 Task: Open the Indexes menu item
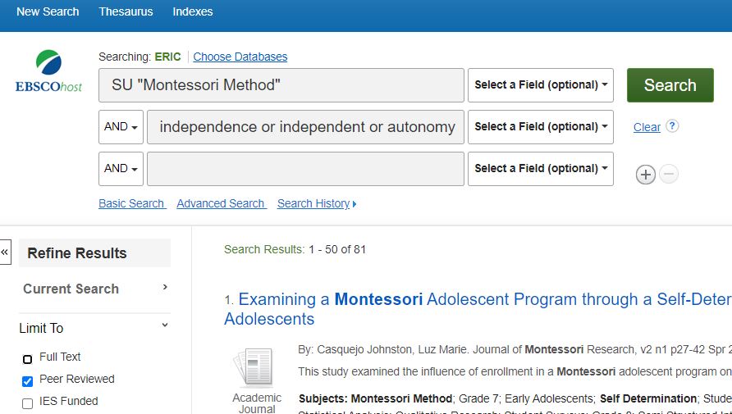(x=192, y=11)
